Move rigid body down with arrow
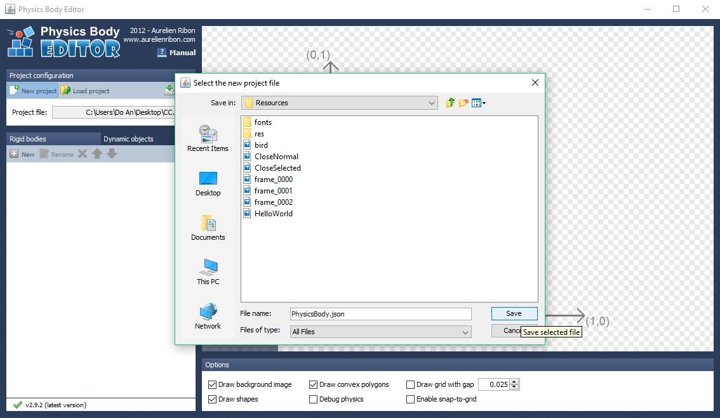Screen dimensions: 720x418 tap(112, 153)
